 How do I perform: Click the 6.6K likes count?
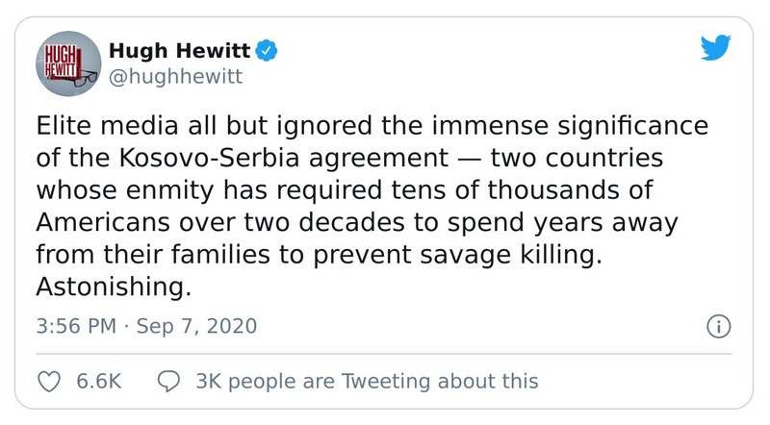point(97,380)
